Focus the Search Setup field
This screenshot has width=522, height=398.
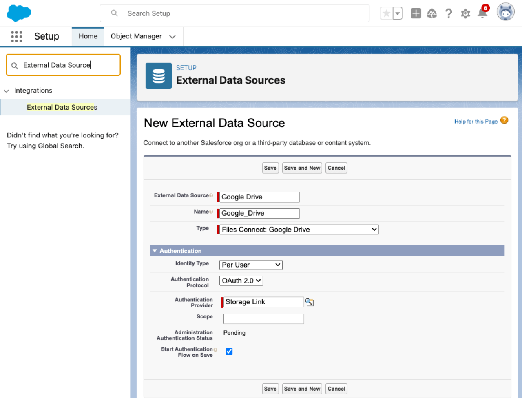coord(234,13)
